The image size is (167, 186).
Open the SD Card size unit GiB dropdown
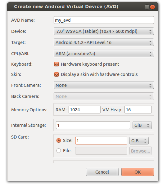click(139, 141)
